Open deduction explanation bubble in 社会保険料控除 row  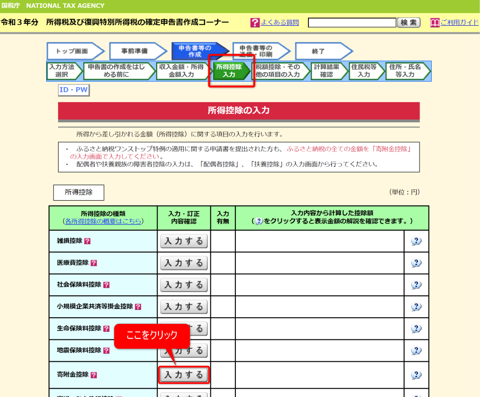click(416, 285)
